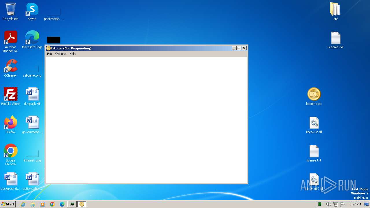This screenshot has width=370, height=208.
Task: Switch to the monitor app taskbar button
Action: (72, 204)
